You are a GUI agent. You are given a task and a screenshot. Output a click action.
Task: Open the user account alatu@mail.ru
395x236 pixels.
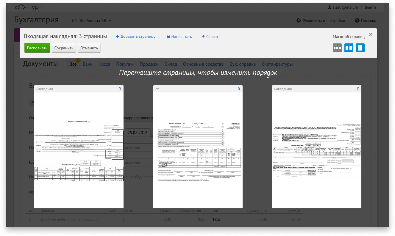coord(343,7)
